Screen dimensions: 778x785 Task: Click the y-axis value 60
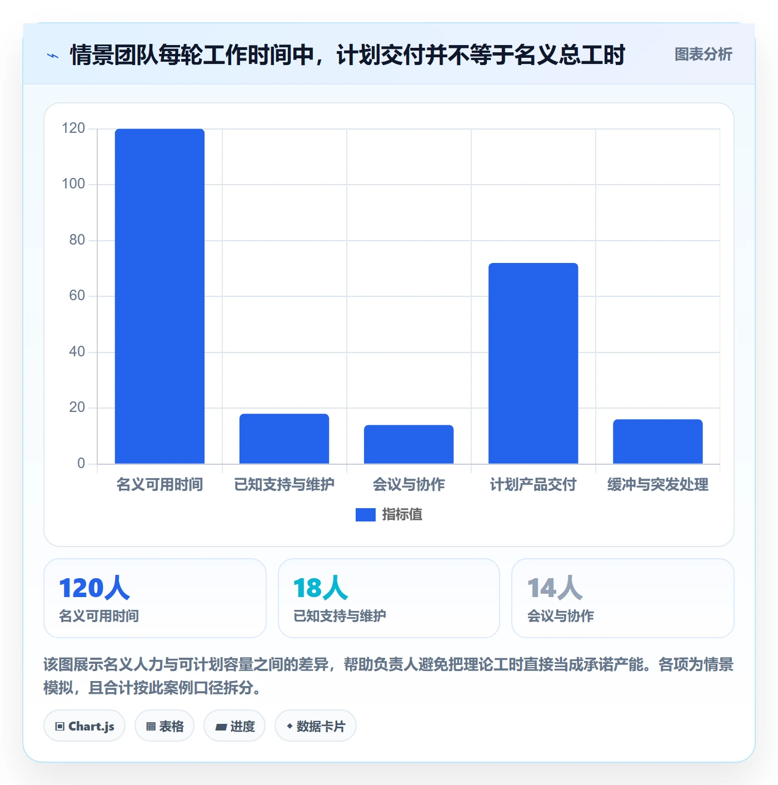77,296
